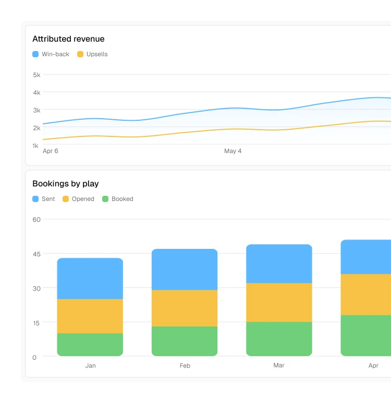Click the yellow Upsells color swatch
This screenshot has height=403, width=391.
click(x=80, y=54)
